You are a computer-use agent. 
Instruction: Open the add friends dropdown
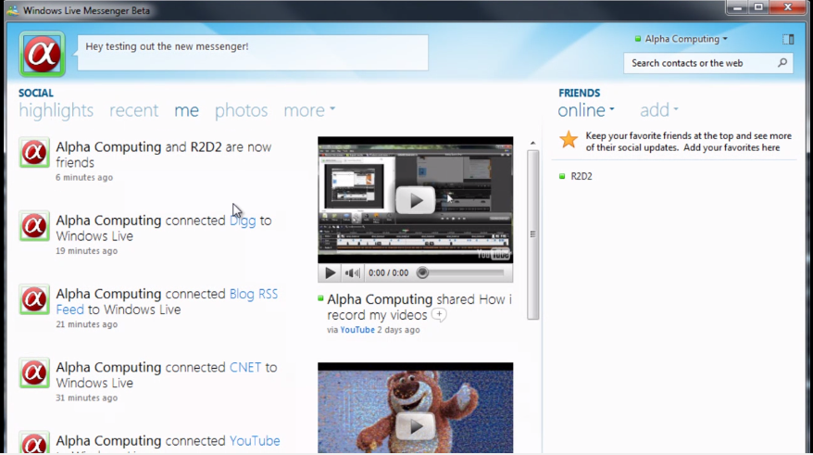pyautogui.click(x=659, y=110)
